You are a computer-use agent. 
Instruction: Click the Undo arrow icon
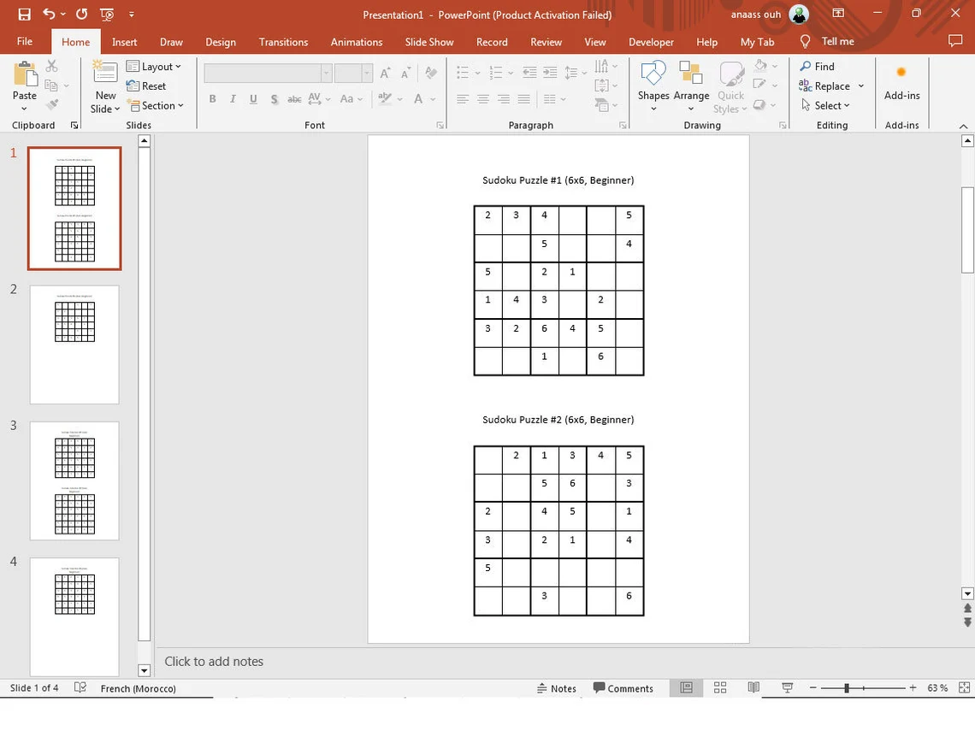(49, 14)
